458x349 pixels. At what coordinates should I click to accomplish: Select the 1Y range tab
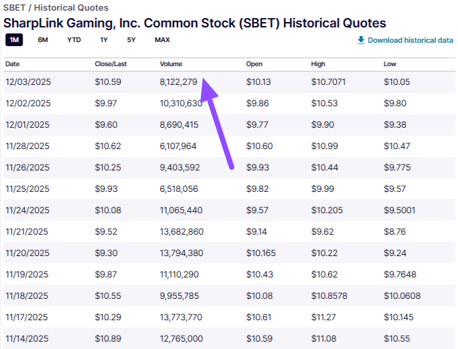tap(104, 40)
